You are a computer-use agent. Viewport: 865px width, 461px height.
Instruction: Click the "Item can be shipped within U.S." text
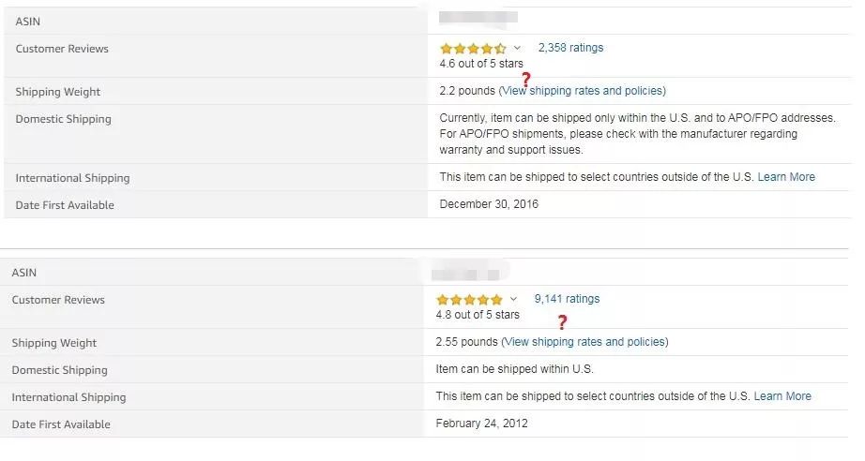coord(514,369)
